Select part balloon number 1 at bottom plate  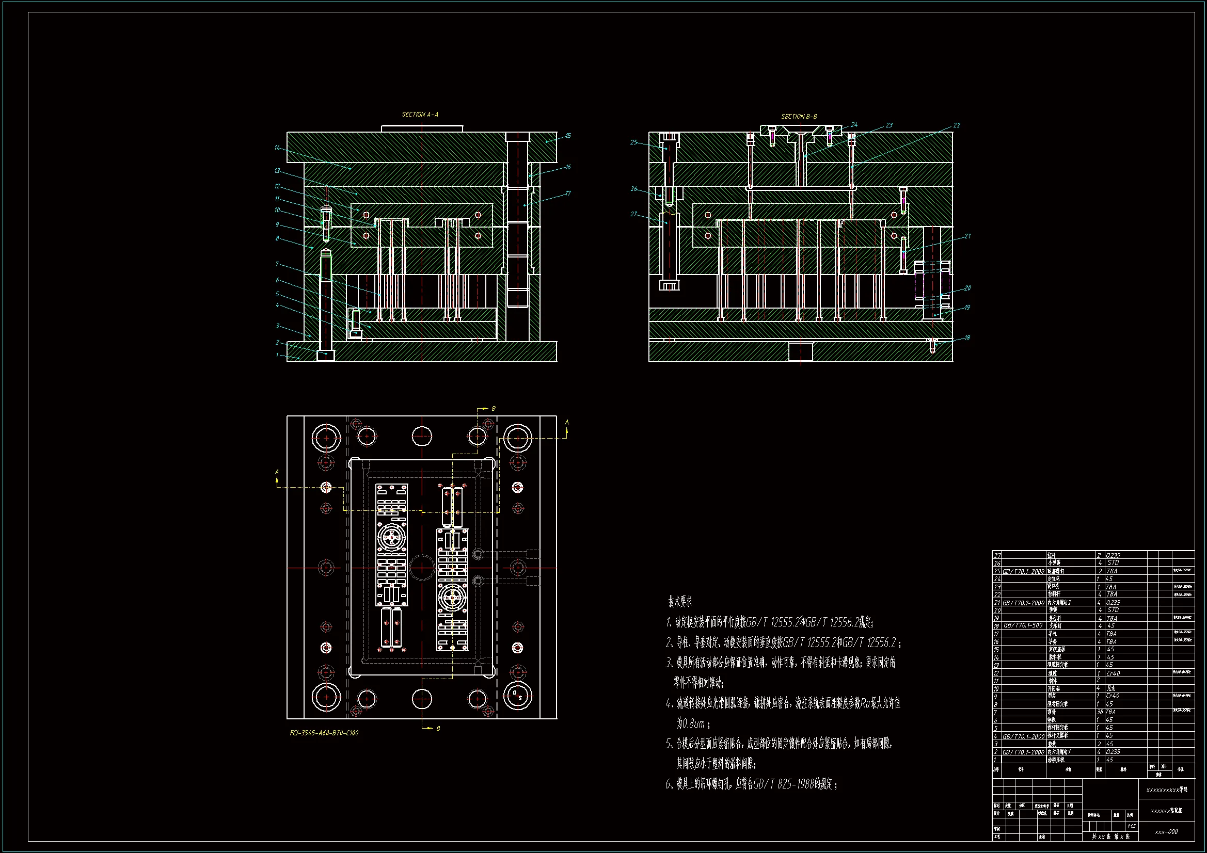tap(277, 355)
